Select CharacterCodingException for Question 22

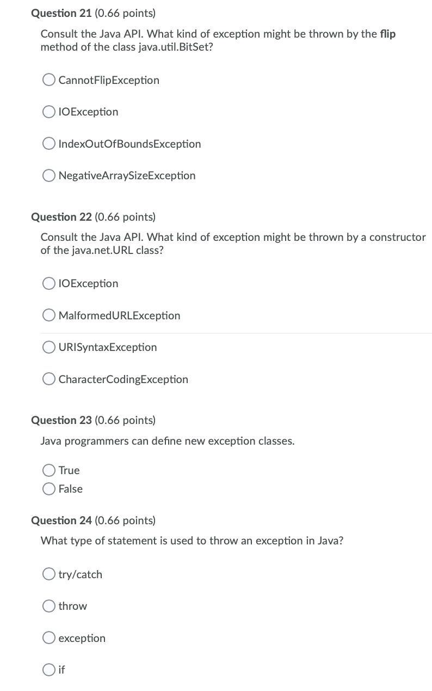48,379
